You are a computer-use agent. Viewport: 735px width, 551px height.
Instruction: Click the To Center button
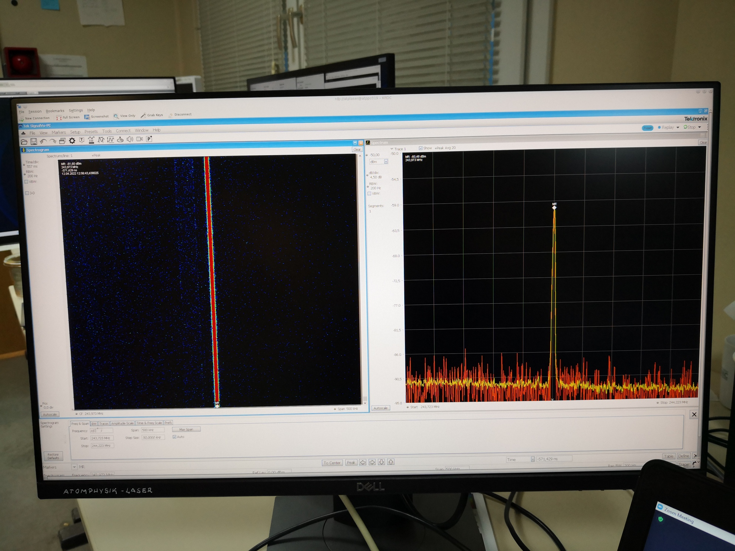(332, 463)
